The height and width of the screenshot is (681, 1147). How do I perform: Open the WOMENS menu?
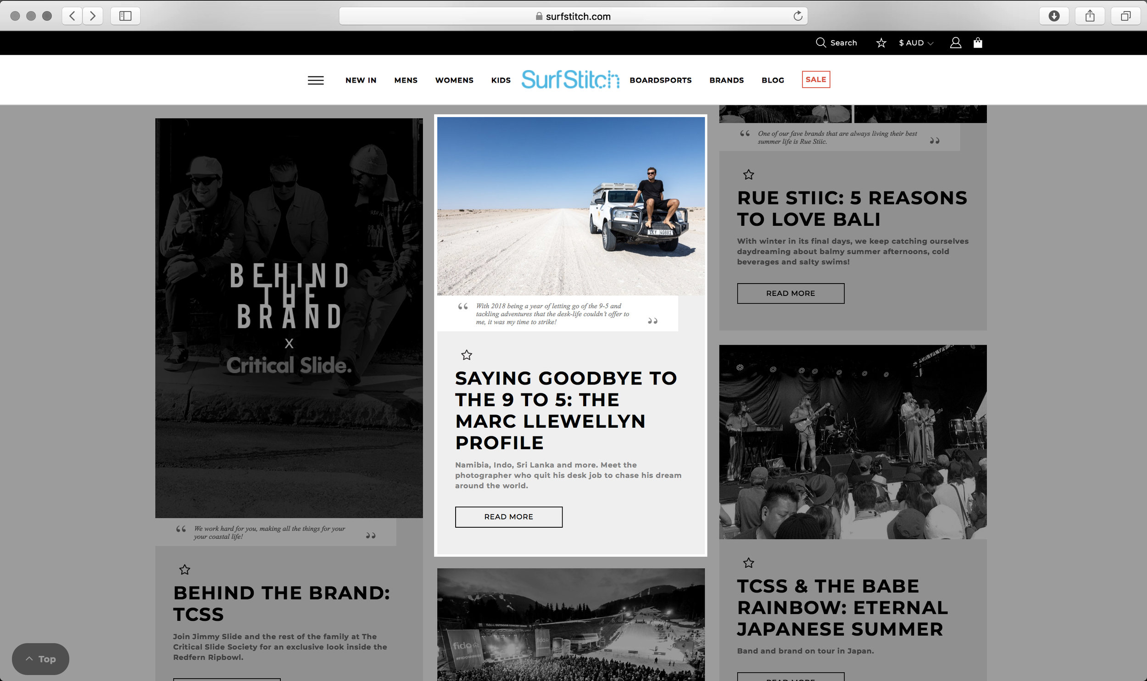pyautogui.click(x=454, y=80)
